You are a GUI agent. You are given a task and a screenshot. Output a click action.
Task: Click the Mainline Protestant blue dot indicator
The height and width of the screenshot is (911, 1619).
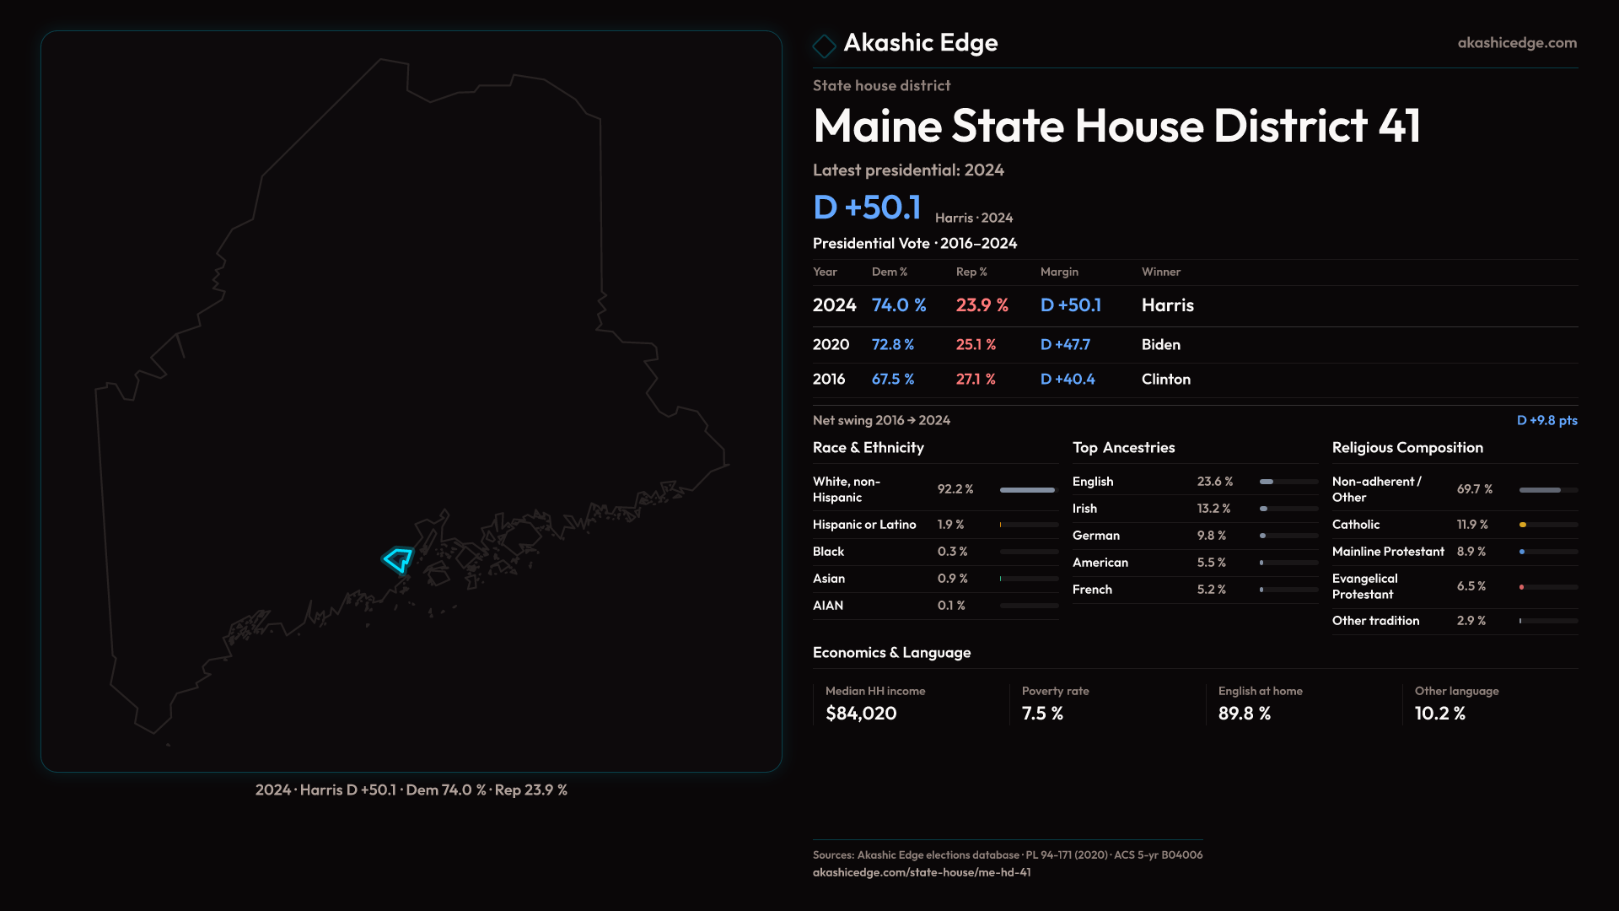[x=1522, y=552]
